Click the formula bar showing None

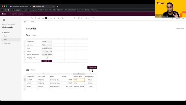[32, 22]
